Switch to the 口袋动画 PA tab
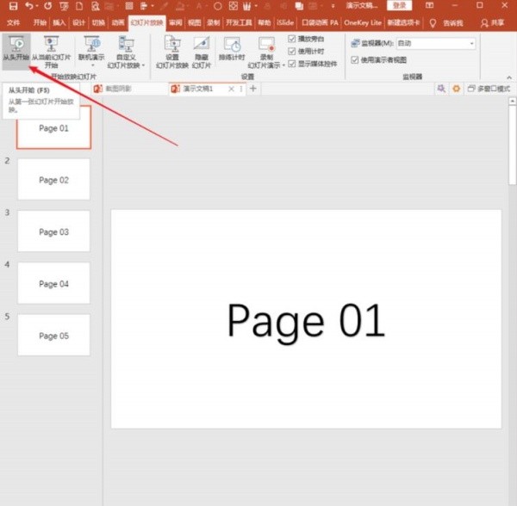 [320, 22]
